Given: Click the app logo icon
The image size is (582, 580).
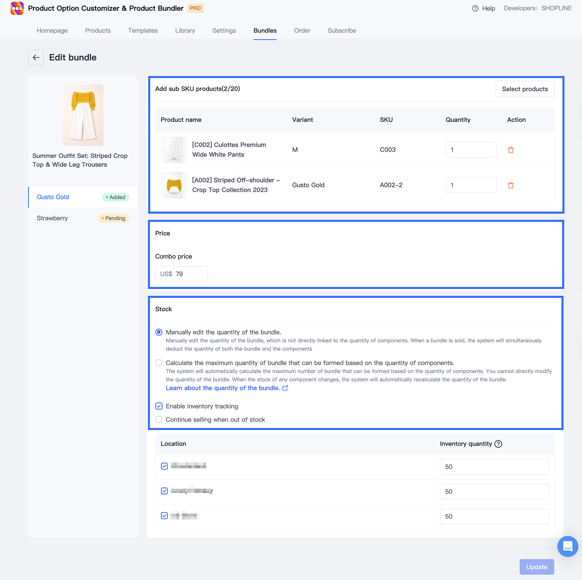Looking at the screenshot, I should coord(17,8).
